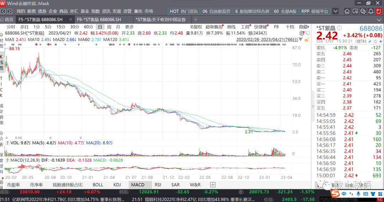Screen dimensions: 384x202
Task: Open the date range dropdown triangle
Action: coord(301,40)
